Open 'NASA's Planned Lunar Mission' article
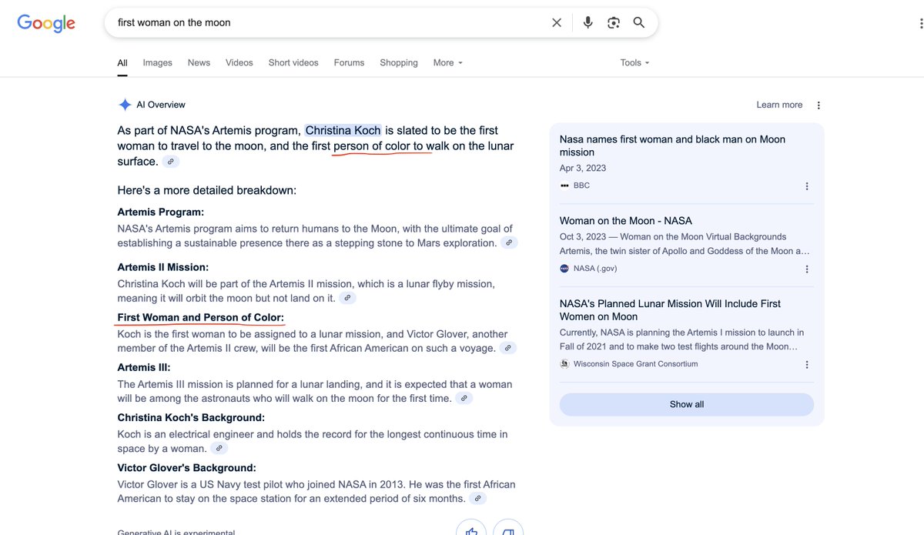Viewport: 924px width, 535px height. tap(670, 310)
